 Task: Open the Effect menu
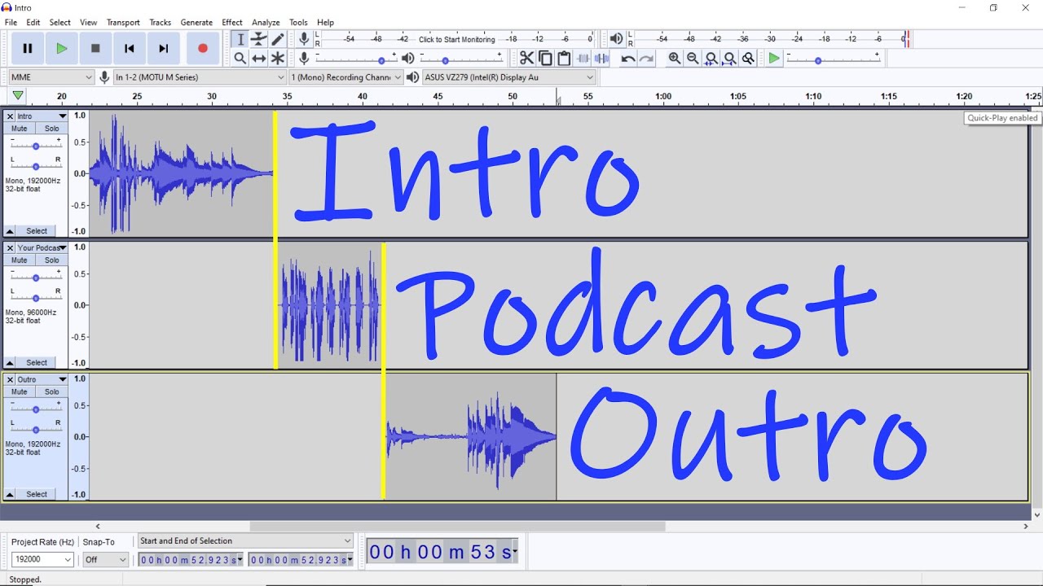pyautogui.click(x=232, y=23)
